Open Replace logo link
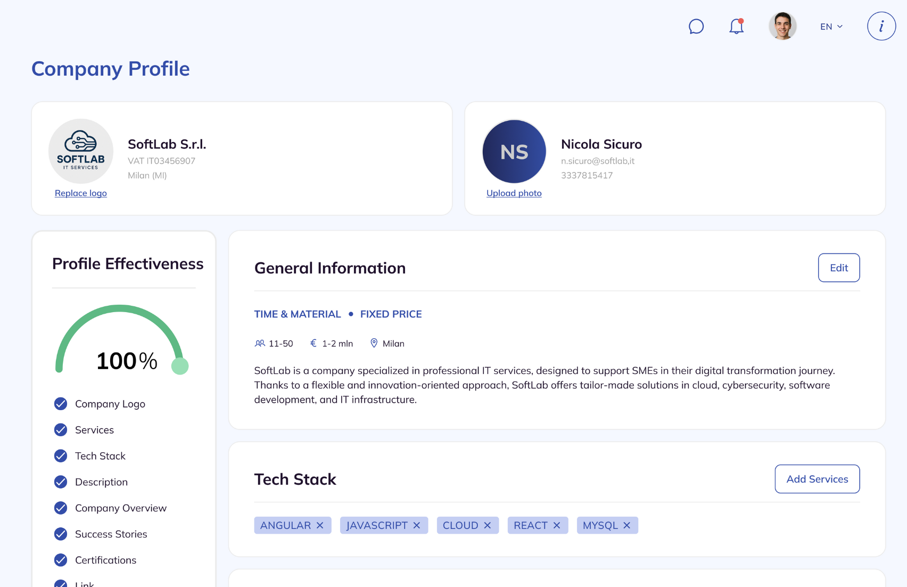This screenshot has height=587, width=907. 80,193
